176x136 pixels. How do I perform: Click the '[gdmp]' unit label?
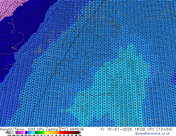tap(53, 129)
